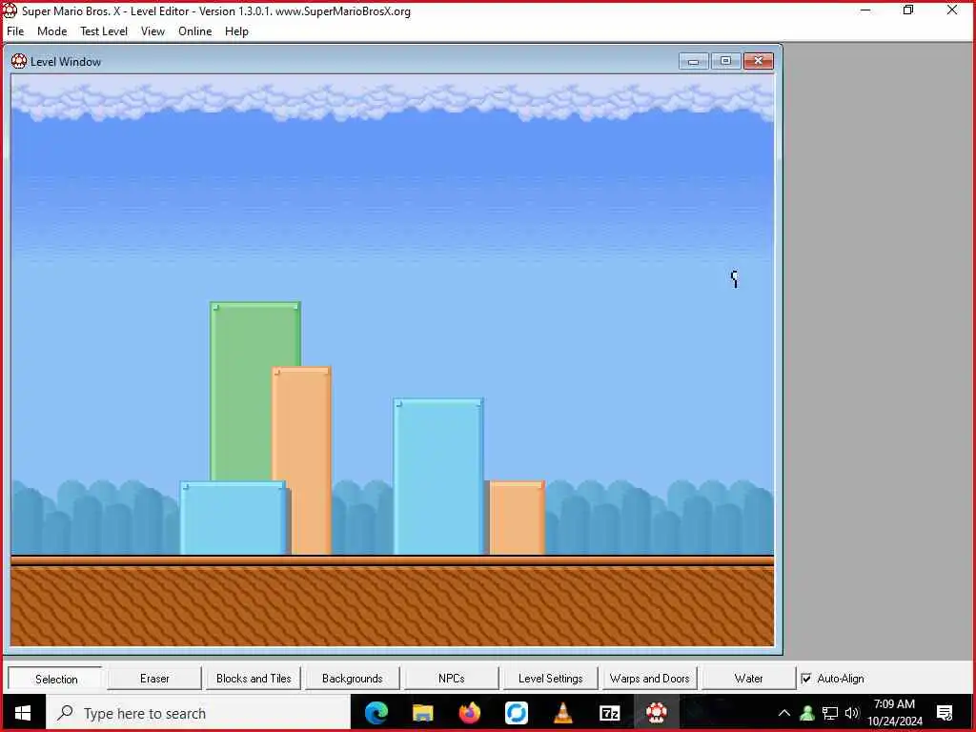The image size is (976, 732).
Task: Select the Selection tool button
Action: point(56,679)
